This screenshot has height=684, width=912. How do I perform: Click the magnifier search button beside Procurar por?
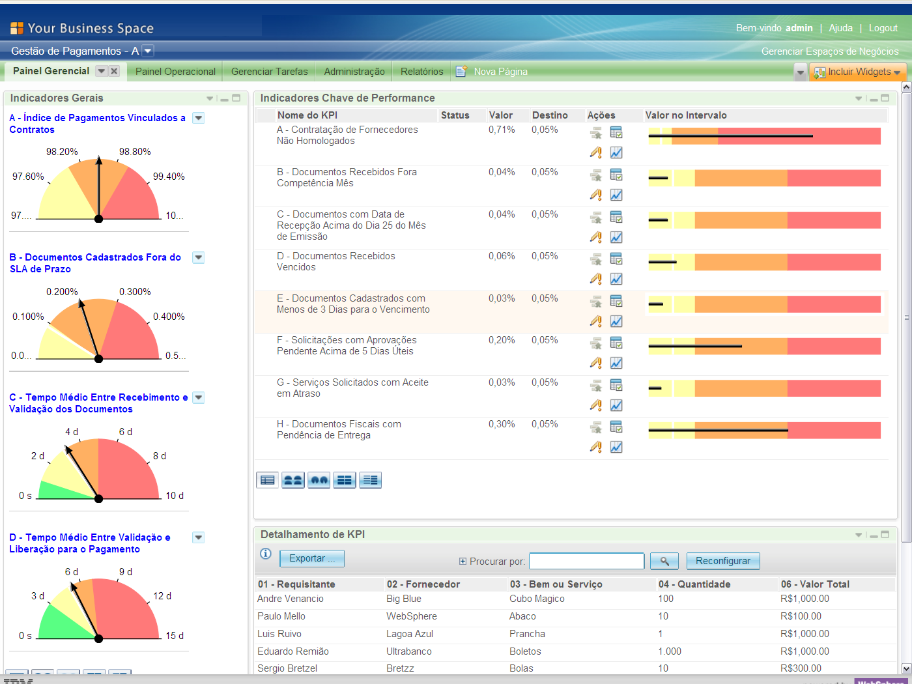point(664,561)
